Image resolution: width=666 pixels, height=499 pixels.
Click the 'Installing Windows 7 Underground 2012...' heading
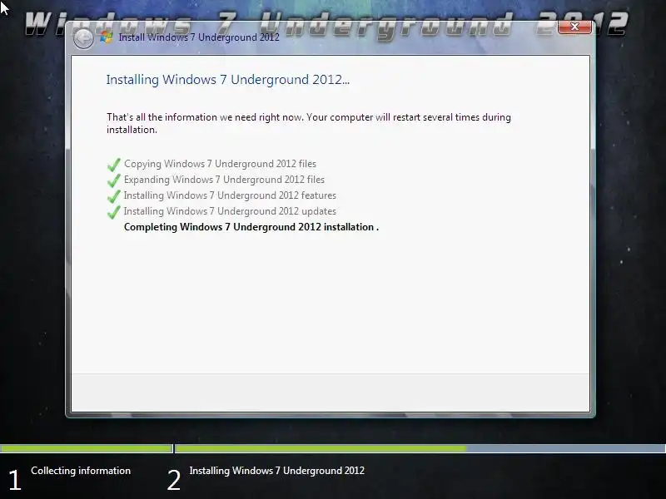tap(228, 80)
